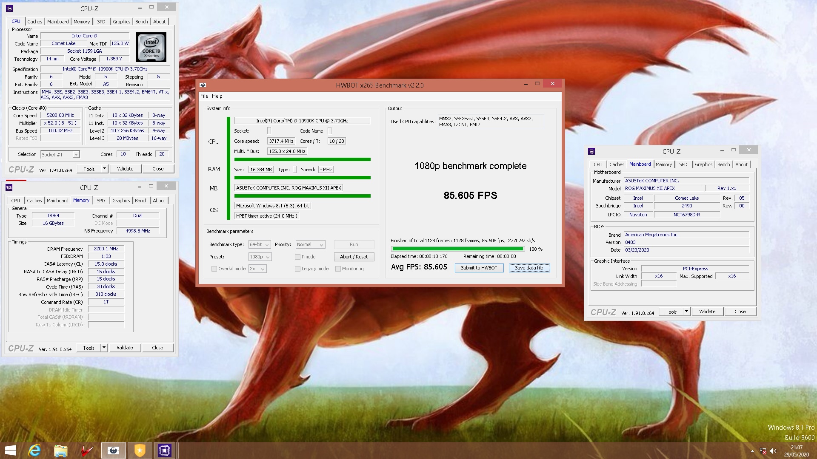Click the motherboard name field in HWBOT
Screen dimensions: 817x459
(x=289, y=188)
